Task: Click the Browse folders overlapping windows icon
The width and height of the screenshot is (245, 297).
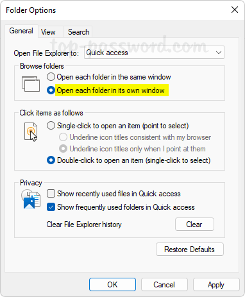Action: click(31, 84)
